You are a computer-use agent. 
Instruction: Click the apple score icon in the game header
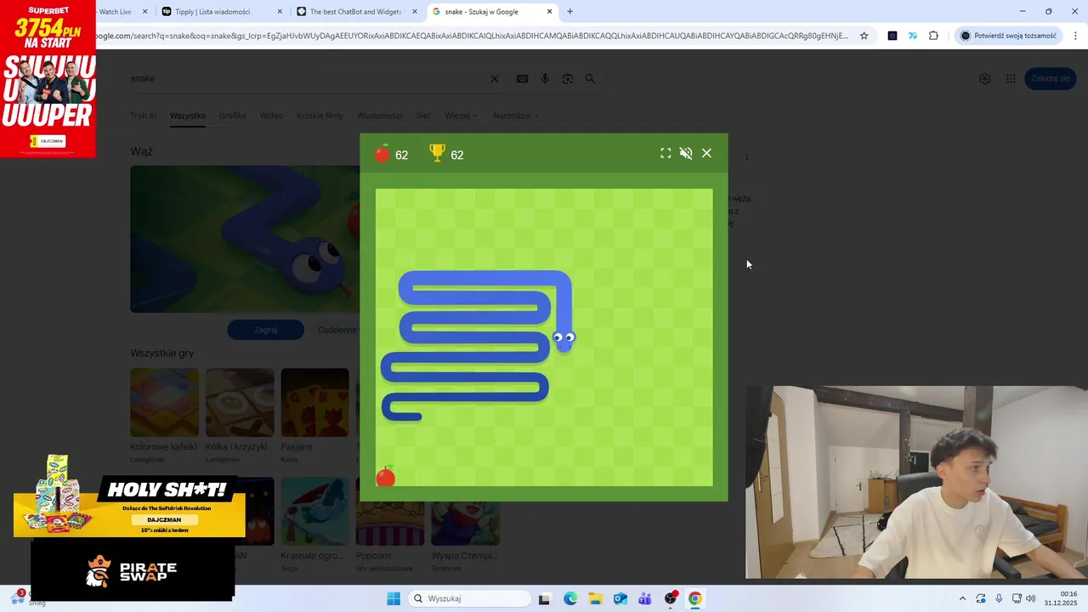[382, 153]
